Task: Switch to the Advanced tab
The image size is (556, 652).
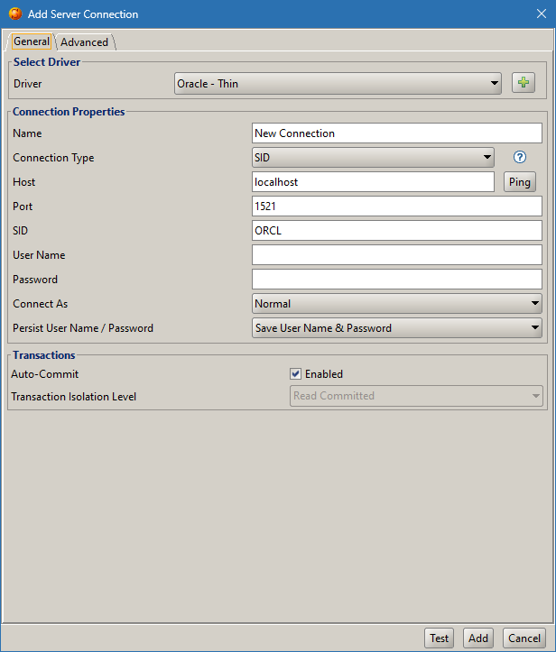Action: click(85, 42)
